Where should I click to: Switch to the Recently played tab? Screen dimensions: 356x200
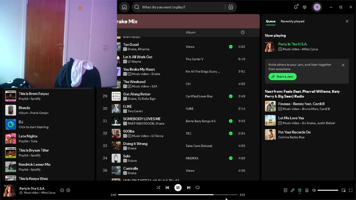coord(292,21)
